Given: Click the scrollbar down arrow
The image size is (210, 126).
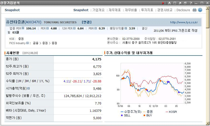Looking at the screenshot, I should point(207,123).
